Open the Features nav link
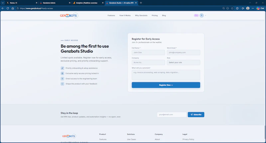Image resolution: width=266 pixels, height=143 pixels. 111,15
